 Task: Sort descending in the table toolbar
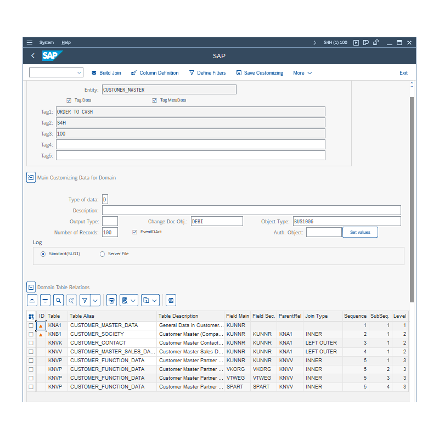click(45, 300)
